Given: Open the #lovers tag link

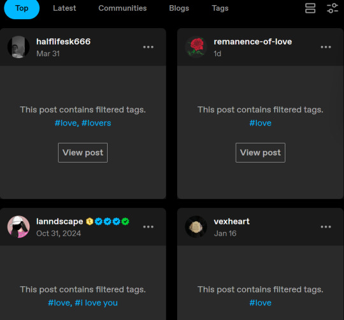Looking at the screenshot, I should (96, 123).
